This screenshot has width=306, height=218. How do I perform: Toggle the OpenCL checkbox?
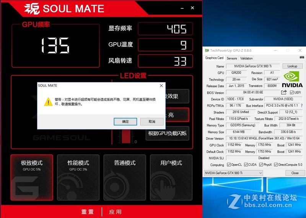click(229, 165)
